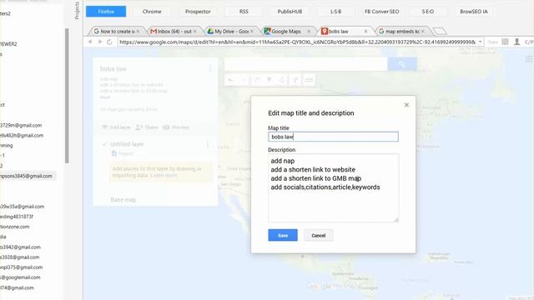Select the mpsons3845@gmail.com account row
This screenshot has width=534, height=300.
tap(28, 176)
